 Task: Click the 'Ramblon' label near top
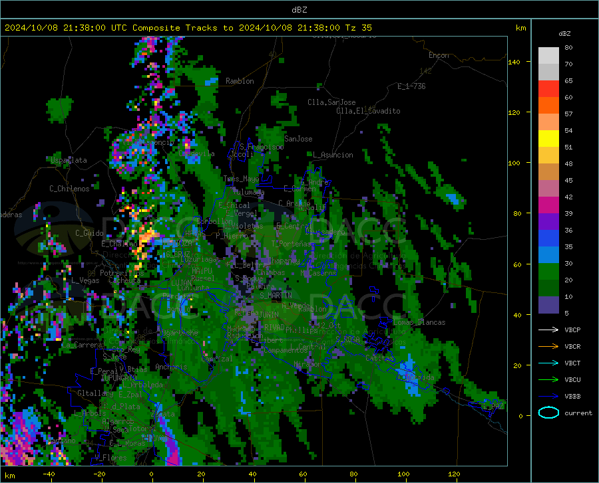pyautogui.click(x=240, y=81)
